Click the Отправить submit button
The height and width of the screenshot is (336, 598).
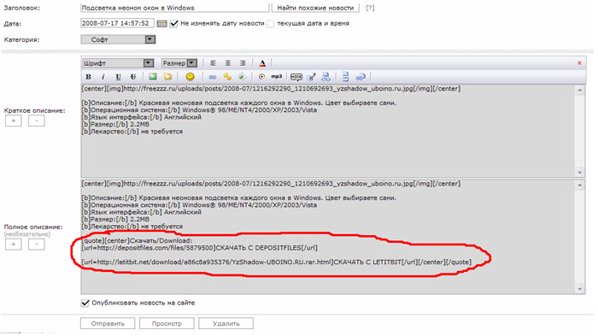pyautogui.click(x=108, y=323)
